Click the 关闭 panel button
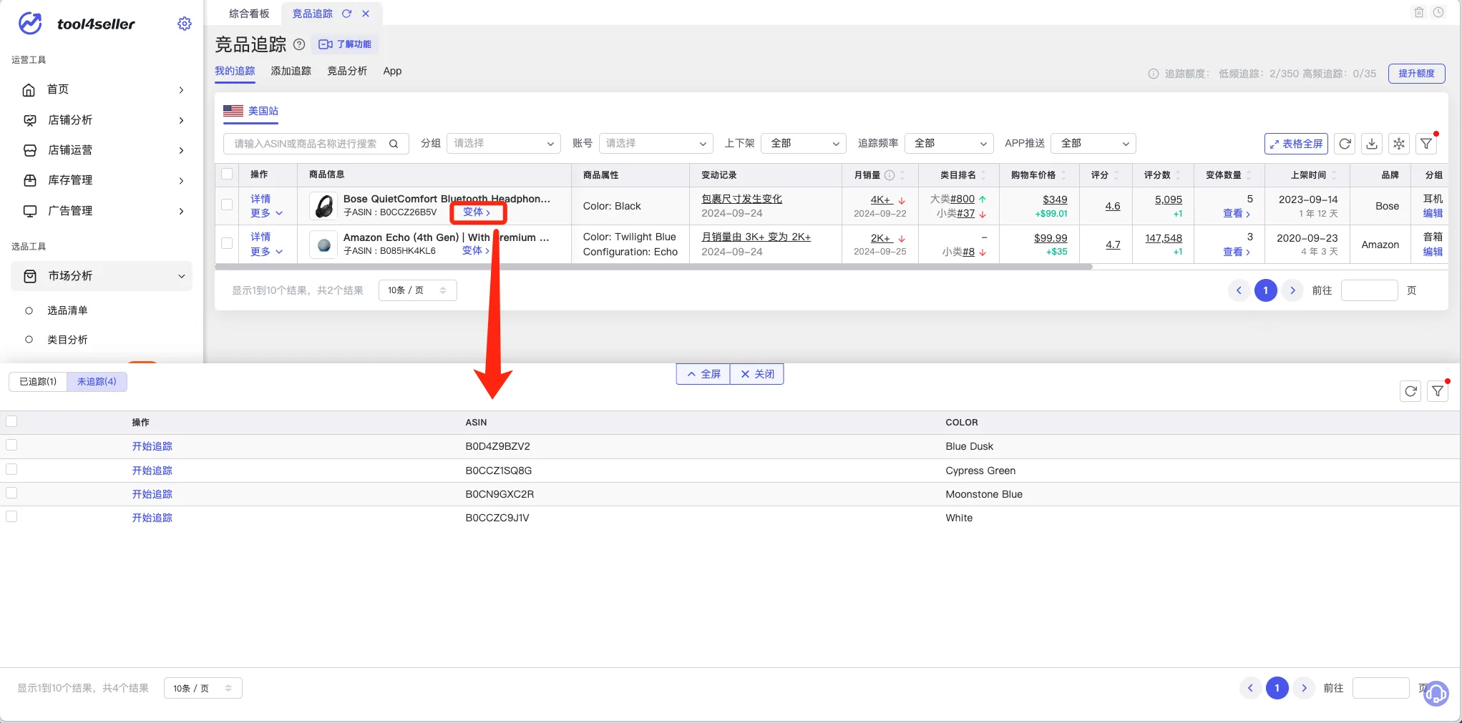The width and height of the screenshot is (1462, 723). pyautogui.click(x=757, y=374)
